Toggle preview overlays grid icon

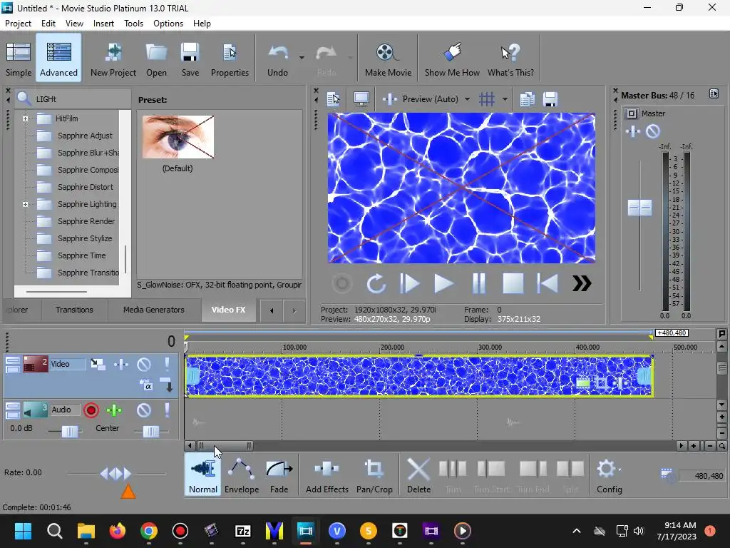click(x=487, y=98)
